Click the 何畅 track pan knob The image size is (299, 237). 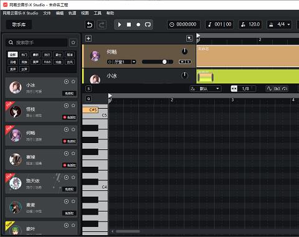[184, 51]
